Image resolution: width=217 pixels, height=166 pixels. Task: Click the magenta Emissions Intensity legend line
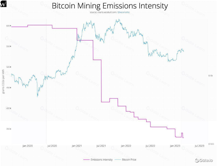pos(86,160)
